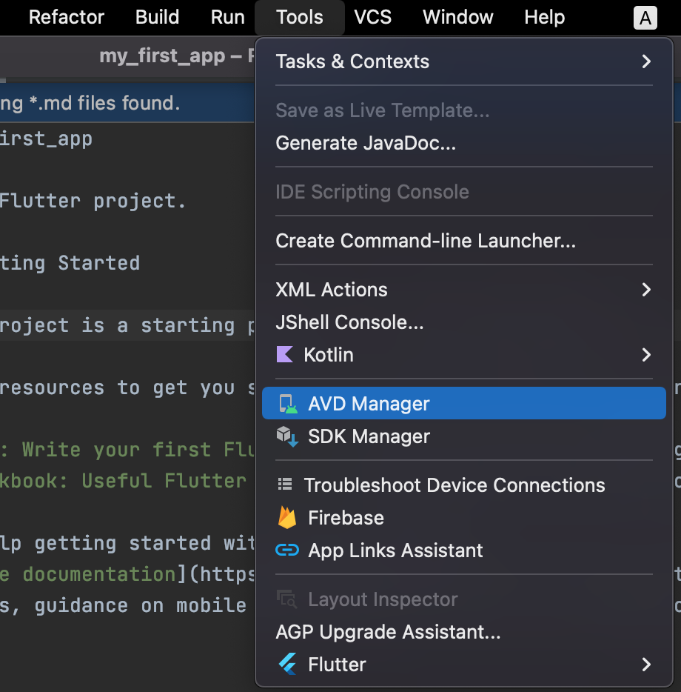Screen dimensions: 681x692
Task: Click the 'my_first_app' window title text
Action: pyautogui.click(x=162, y=56)
